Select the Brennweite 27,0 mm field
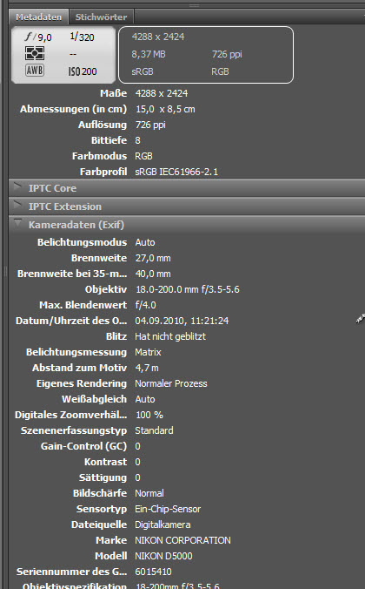Screen dimensions: 365x589 (187, 258)
